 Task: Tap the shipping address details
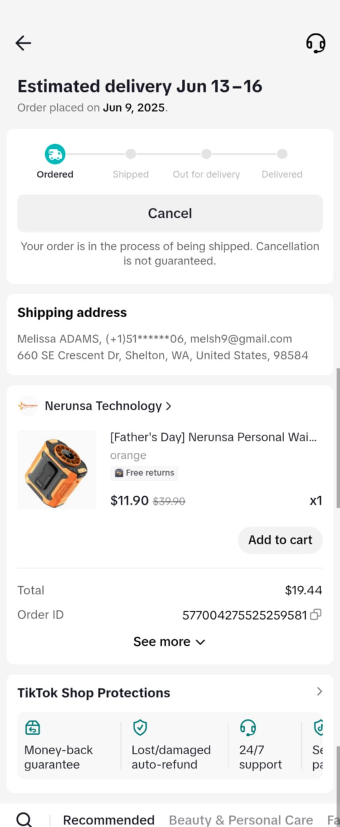coord(163,347)
